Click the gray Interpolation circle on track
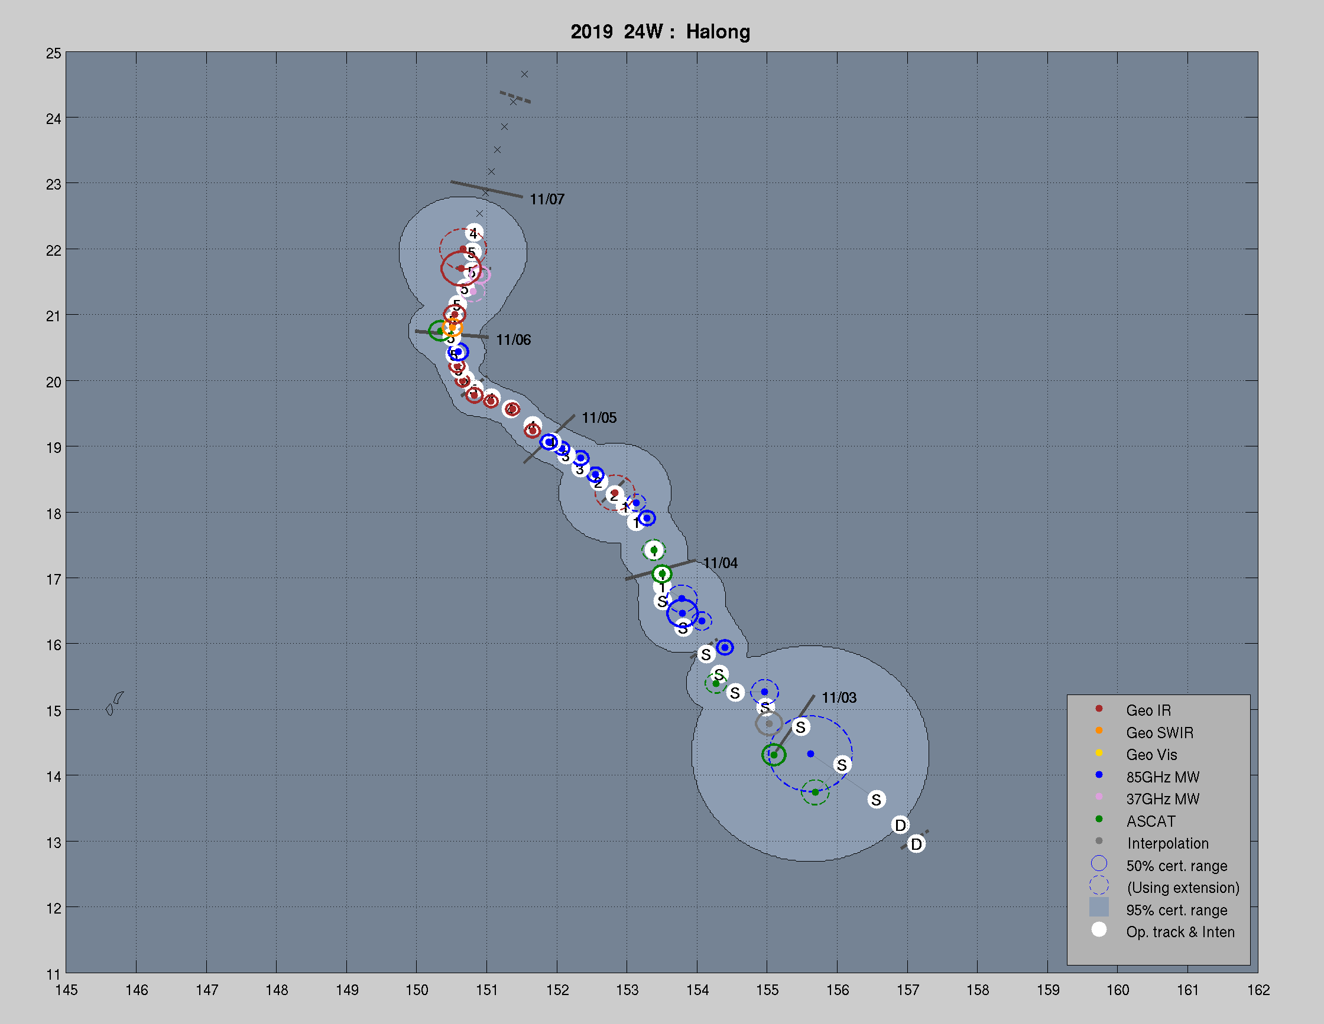Screen dimensions: 1324x1024 tap(769, 723)
